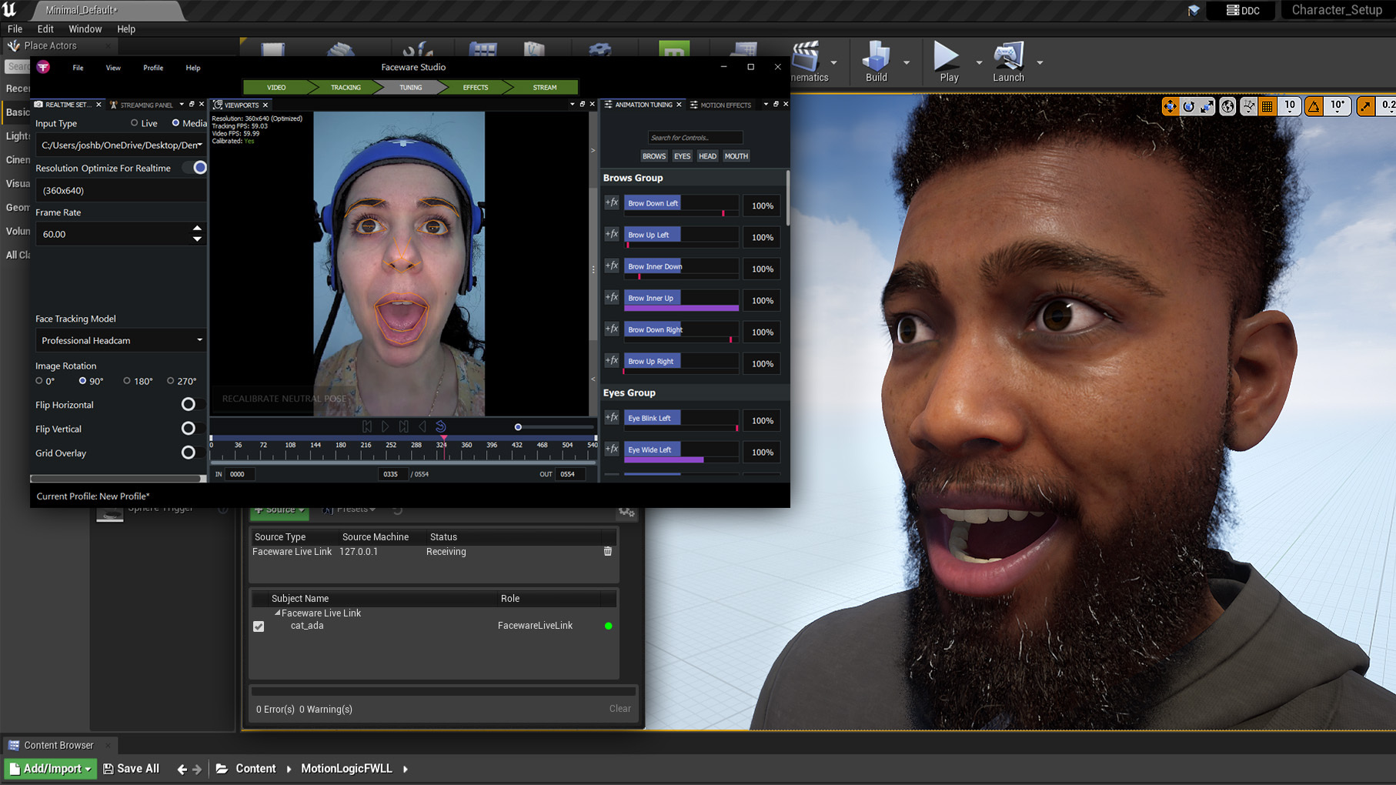Image resolution: width=1396 pixels, height=785 pixels.
Task: Click Recalibrate Neutral Pose button
Action: pos(284,399)
